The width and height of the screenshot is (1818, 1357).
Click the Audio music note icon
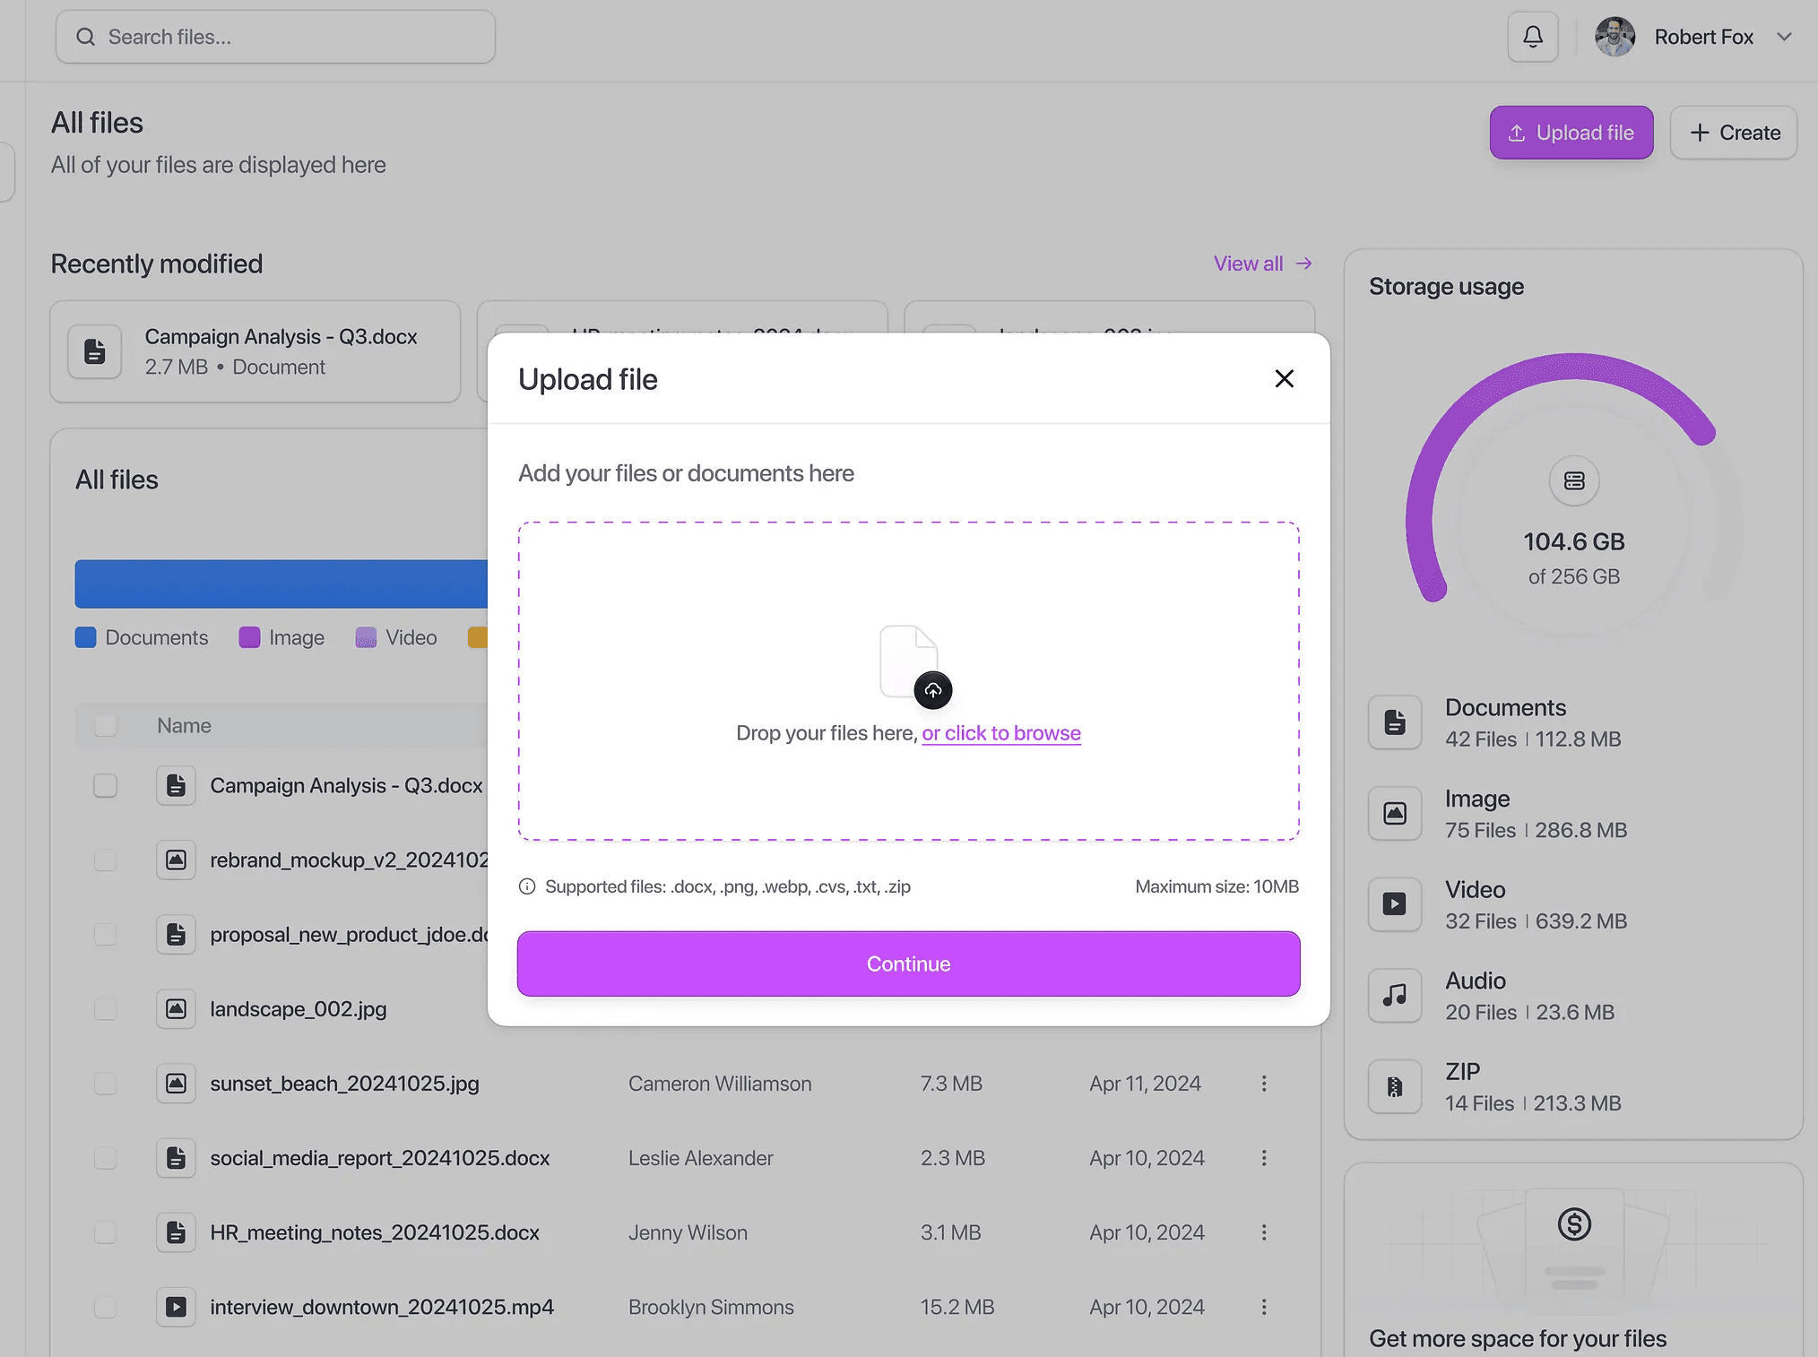coord(1395,995)
